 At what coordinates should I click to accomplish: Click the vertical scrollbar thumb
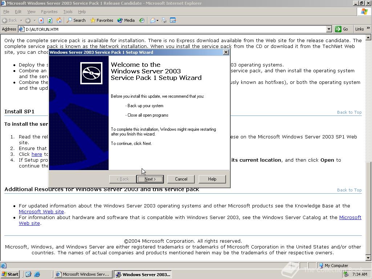[x=368, y=209]
